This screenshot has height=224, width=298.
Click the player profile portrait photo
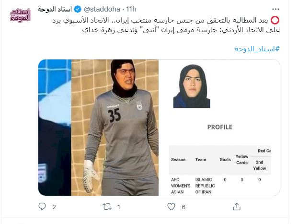pos(192,86)
